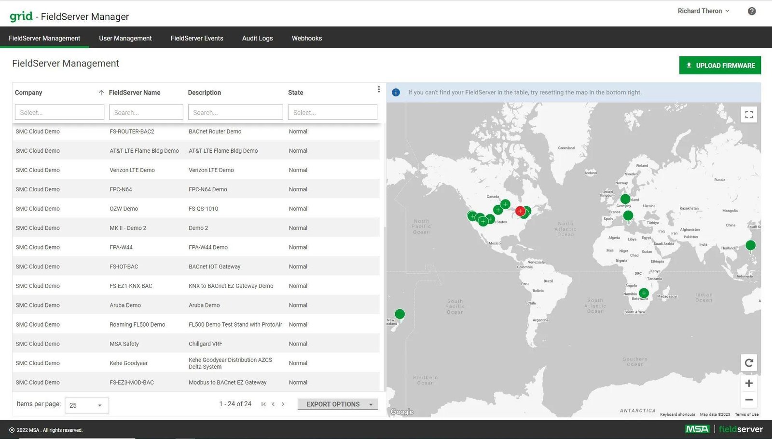This screenshot has width=772, height=439.
Task: Click the fullscreen map toggle icon
Action: point(749,114)
